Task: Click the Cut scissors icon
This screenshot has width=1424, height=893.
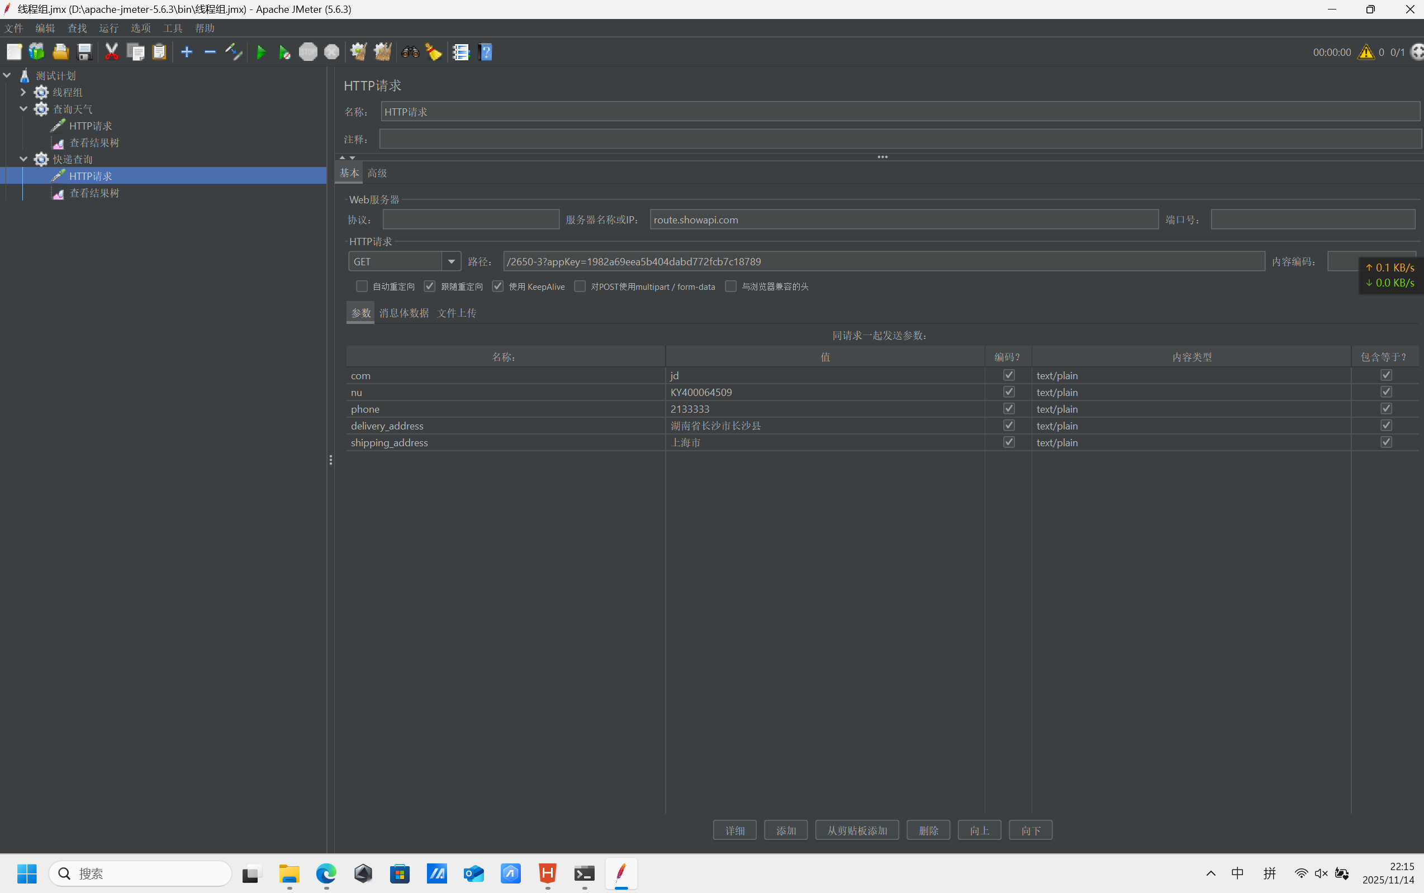Action: (x=111, y=52)
